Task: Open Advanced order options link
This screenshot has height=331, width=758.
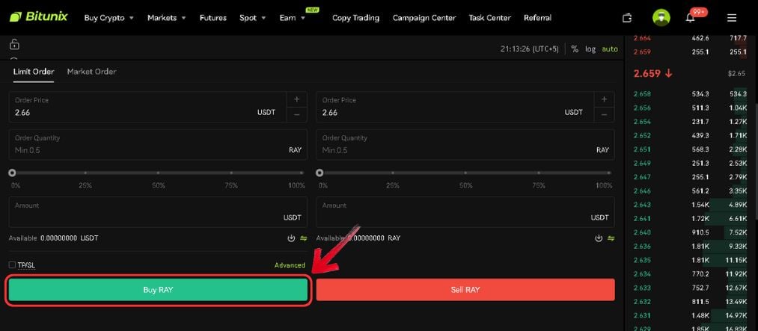Action: 290,265
